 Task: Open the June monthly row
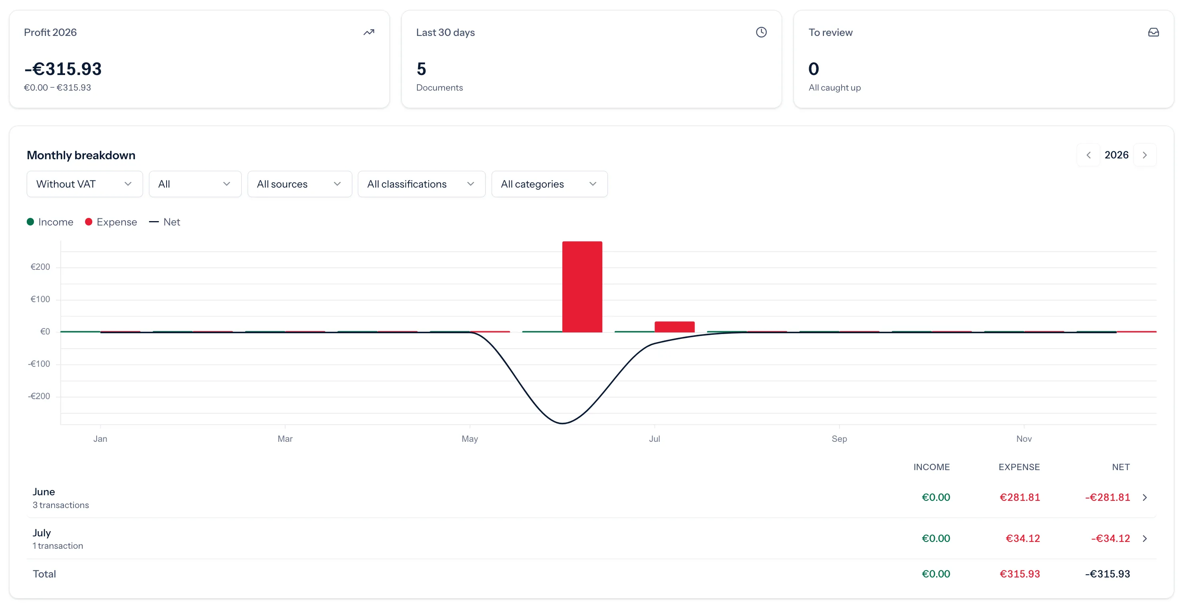tap(591, 498)
